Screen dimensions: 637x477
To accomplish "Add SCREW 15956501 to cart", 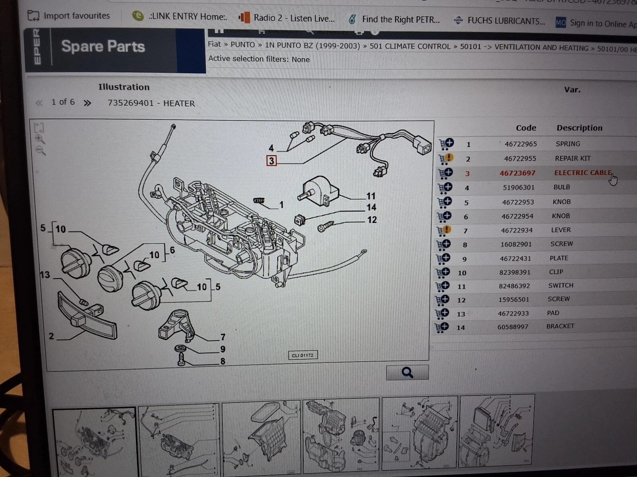I will (x=442, y=300).
